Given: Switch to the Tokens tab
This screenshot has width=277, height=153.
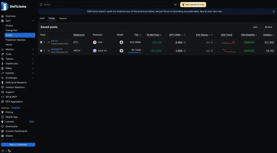Looking at the screenshot, I should [x=63, y=18].
